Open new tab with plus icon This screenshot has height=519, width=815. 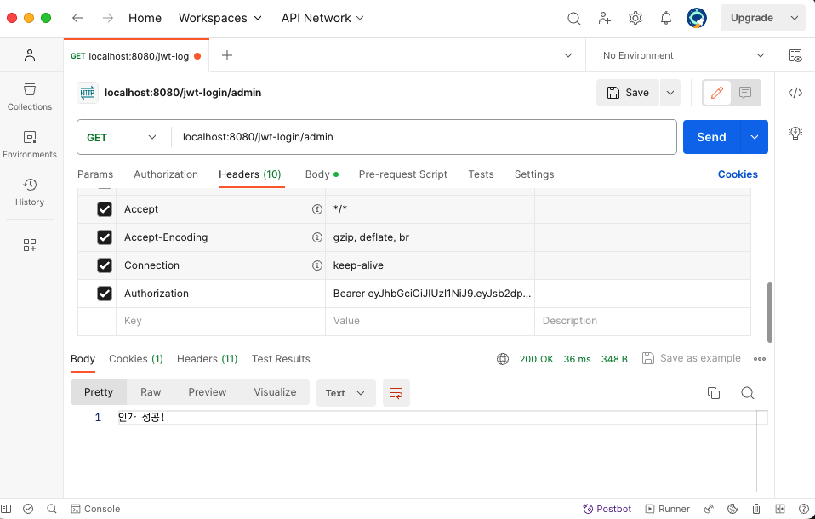[x=227, y=55]
